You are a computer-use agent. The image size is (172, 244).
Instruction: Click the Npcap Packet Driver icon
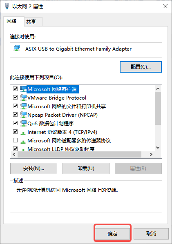pos(23,115)
